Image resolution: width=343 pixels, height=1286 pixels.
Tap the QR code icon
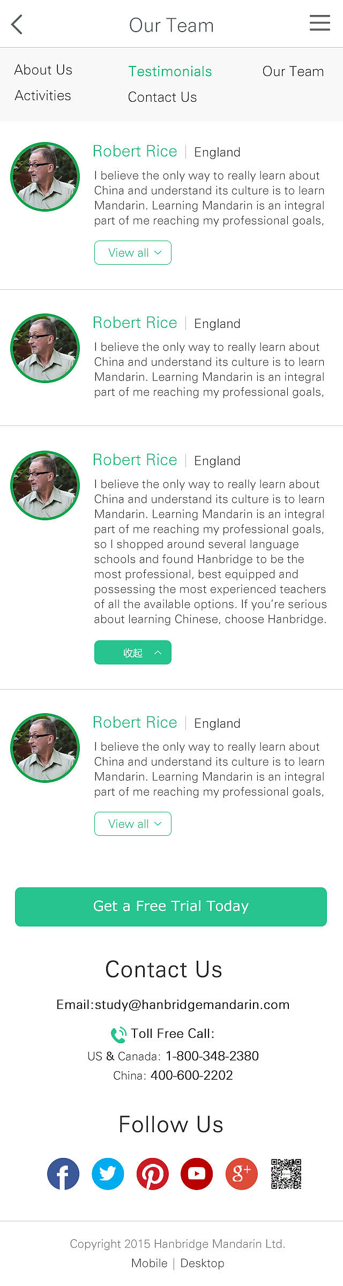(286, 1173)
